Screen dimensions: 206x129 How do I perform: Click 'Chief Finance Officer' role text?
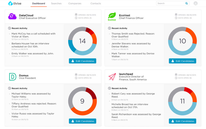tap(131, 18)
